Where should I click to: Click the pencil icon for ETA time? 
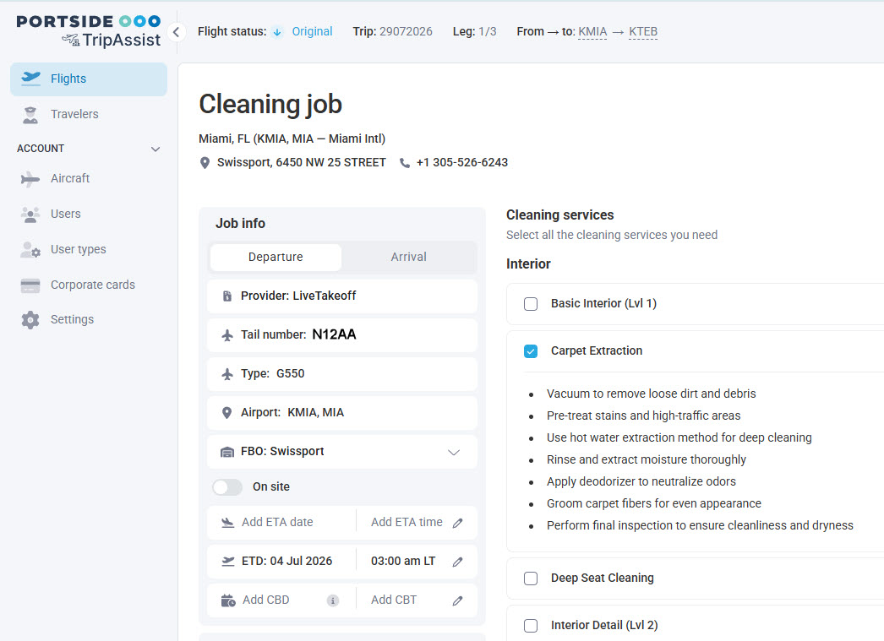458,523
